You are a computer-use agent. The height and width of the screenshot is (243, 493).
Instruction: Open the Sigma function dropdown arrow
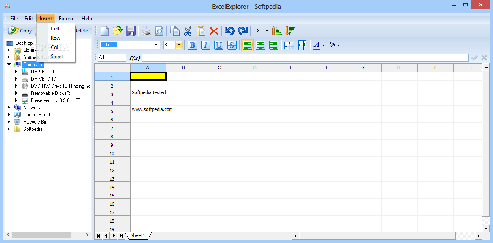267,31
